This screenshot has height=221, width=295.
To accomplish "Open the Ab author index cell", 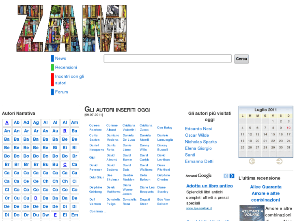I will (17, 122).
